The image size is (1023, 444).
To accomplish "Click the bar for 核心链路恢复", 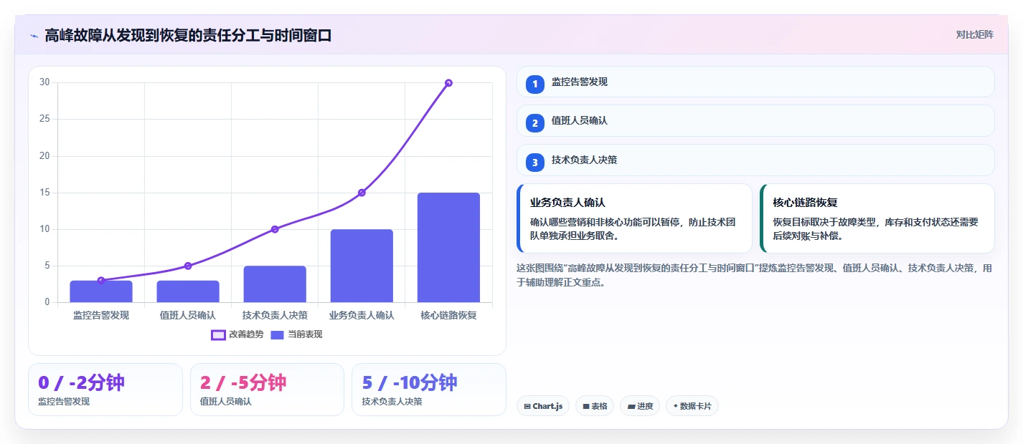I will [448, 248].
